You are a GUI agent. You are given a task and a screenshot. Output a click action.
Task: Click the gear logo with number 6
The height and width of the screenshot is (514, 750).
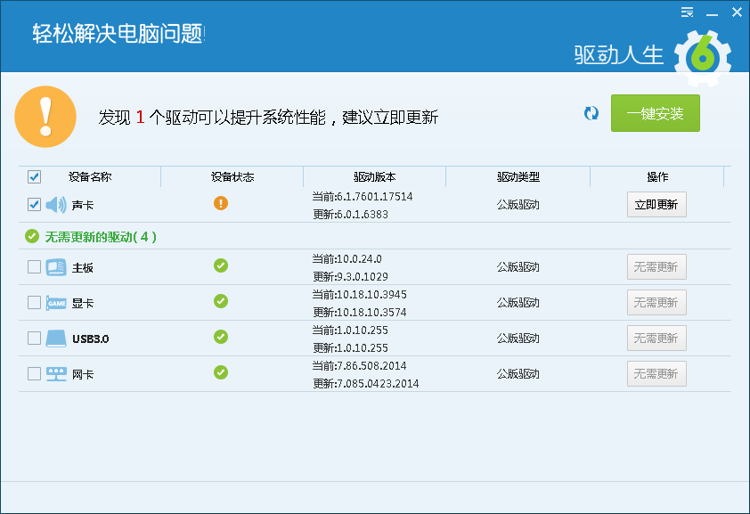[702, 58]
